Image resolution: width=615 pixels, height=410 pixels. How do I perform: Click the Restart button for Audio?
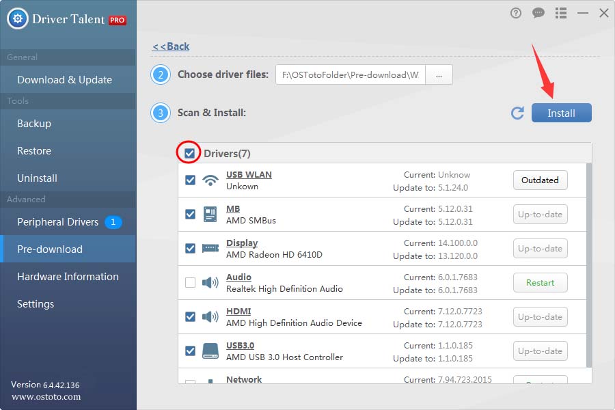point(540,282)
